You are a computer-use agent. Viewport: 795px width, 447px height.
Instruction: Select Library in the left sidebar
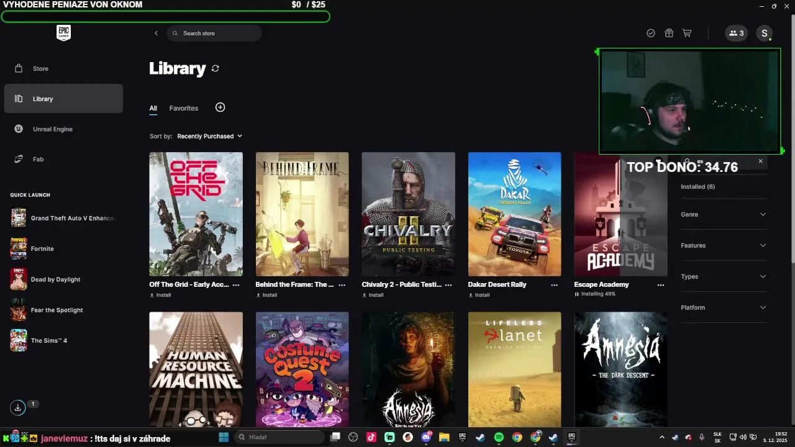(x=63, y=99)
